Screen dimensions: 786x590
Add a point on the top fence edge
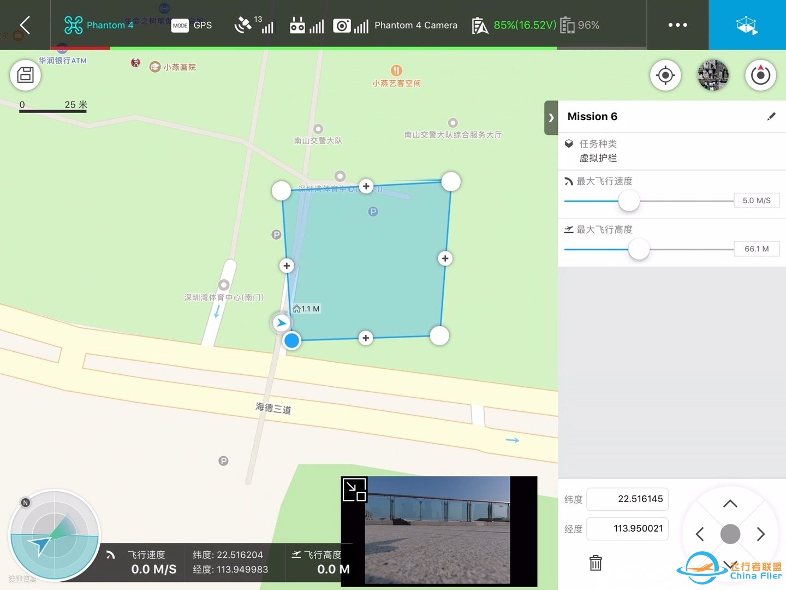[x=366, y=186]
